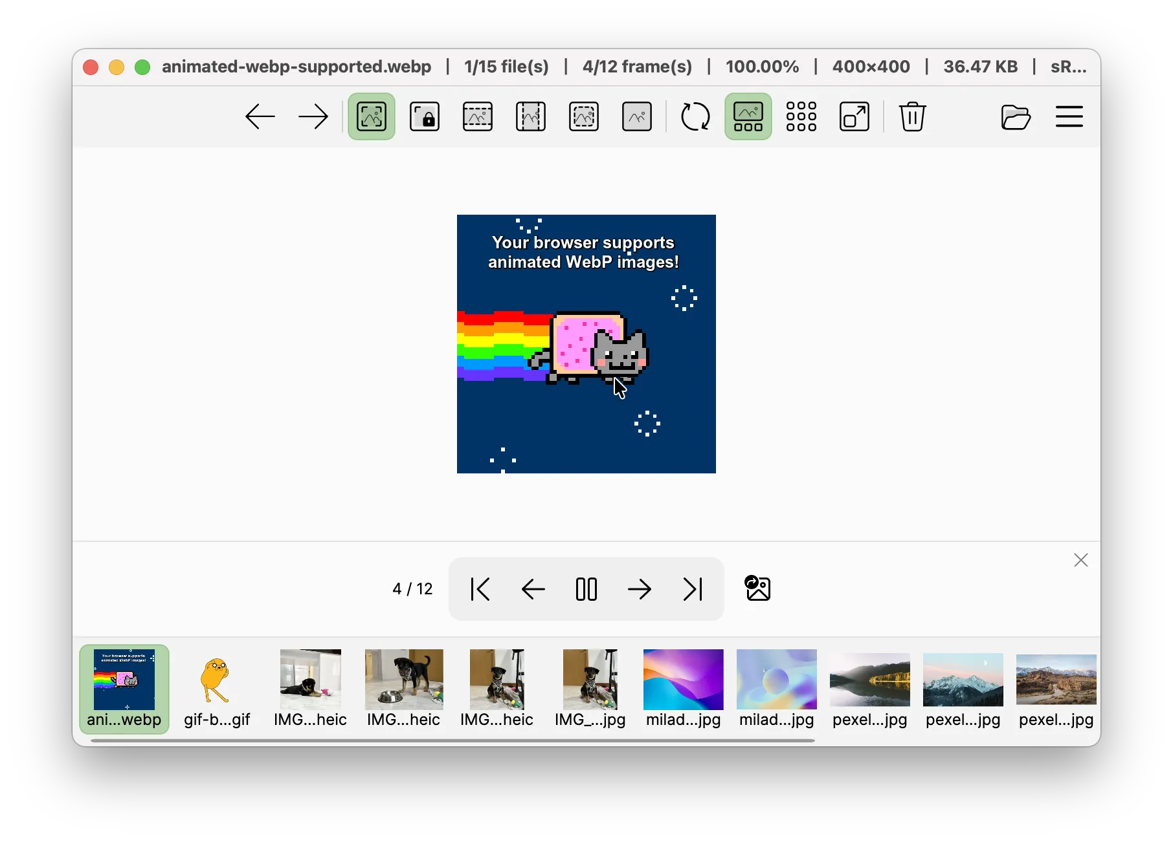Toggle Lock Zoom Ratio icon
This screenshot has width=1173, height=842.
click(425, 117)
